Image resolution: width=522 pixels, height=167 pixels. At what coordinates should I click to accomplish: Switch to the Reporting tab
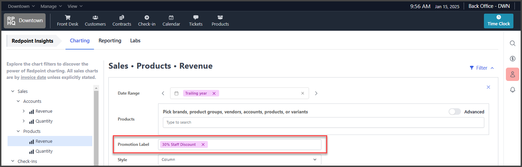[x=110, y=41]
